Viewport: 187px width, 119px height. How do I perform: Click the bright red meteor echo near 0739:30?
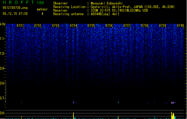pyautogui.click(x=173, y=103)
